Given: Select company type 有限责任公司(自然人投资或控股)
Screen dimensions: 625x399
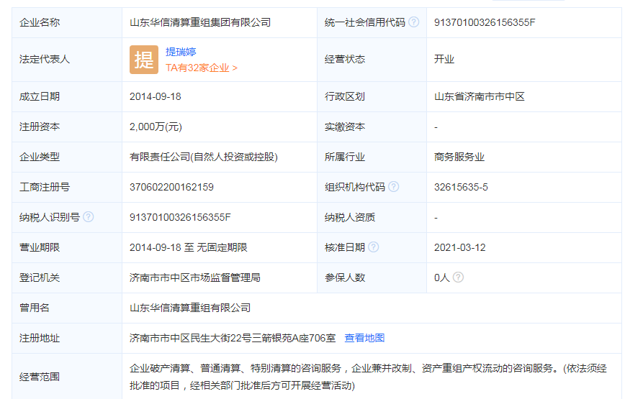Looking at the screenshot, I should (x=204, y=157).
